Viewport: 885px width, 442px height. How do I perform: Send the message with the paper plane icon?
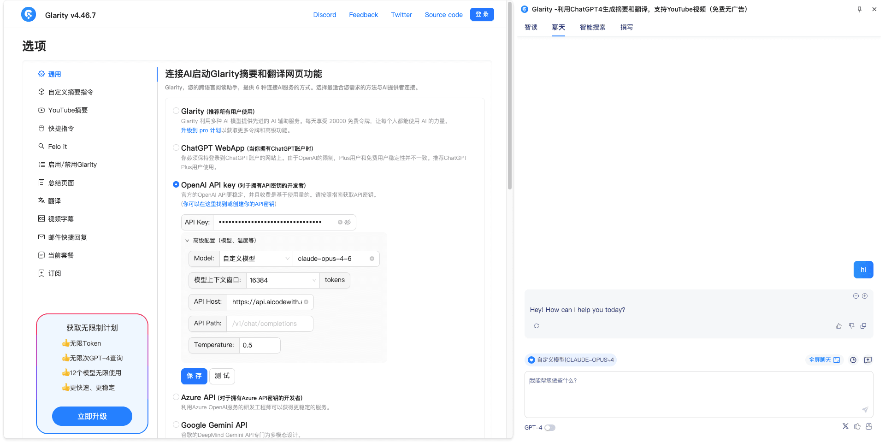tap(865, 409)
